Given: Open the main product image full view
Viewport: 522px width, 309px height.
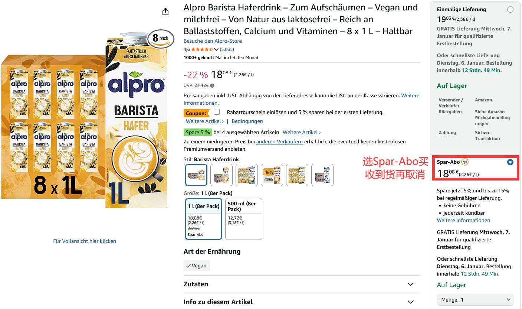Looking at the screenshot, I should pos(85,241).
